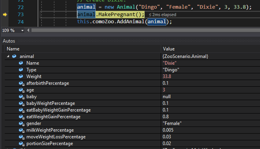
Task: Select the gender field row
Action: (132, 123)
